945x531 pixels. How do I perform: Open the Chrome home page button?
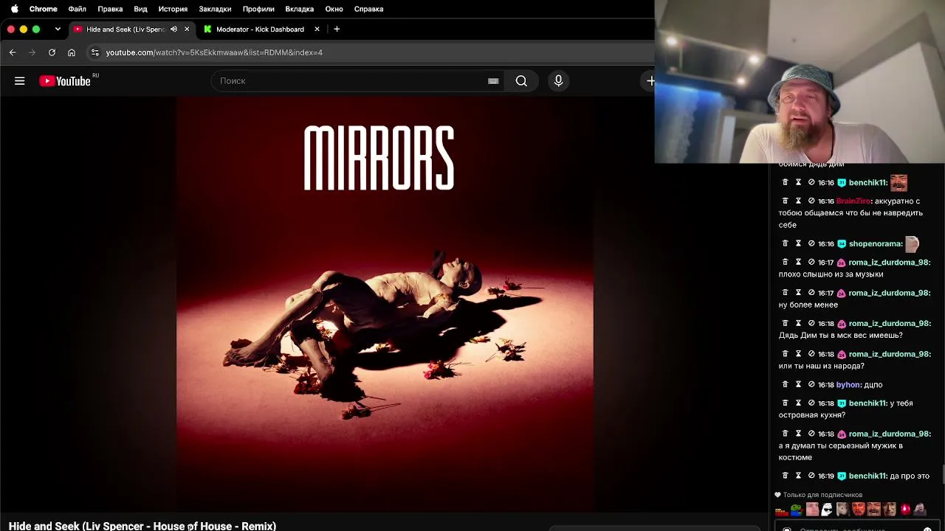click(x=72, y=52)
